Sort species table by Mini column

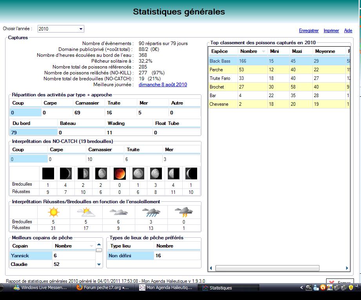[x=278, y=51]
